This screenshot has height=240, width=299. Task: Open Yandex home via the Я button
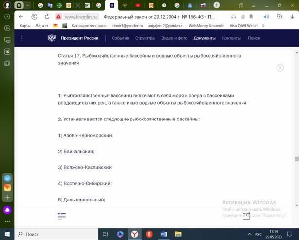coord(34,17)
